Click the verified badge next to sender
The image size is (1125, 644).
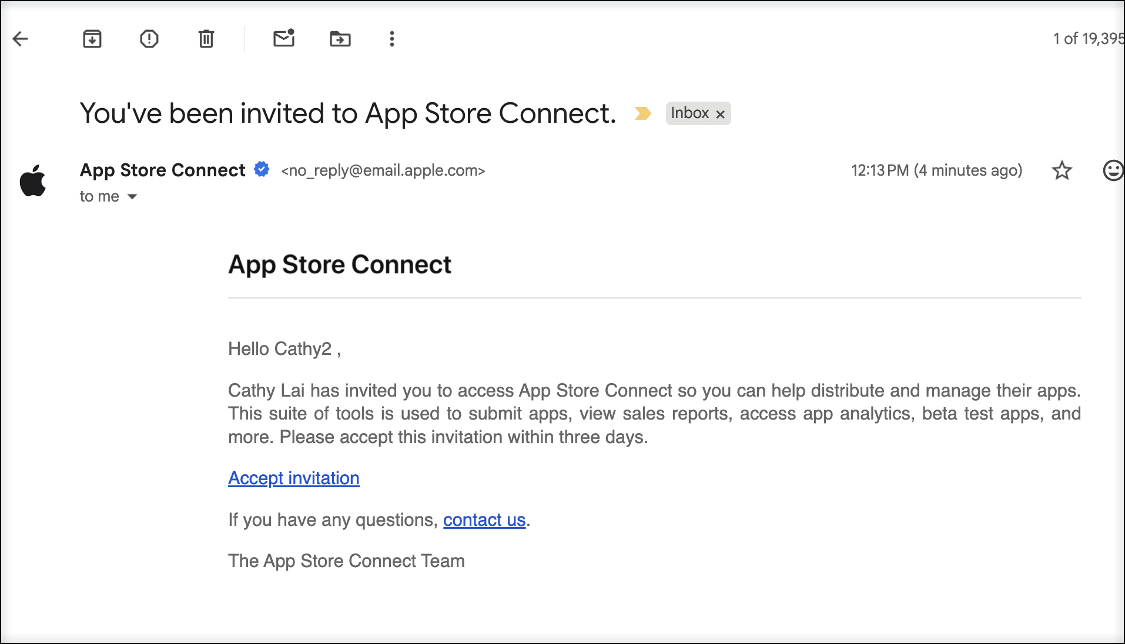tap(262, 170)
